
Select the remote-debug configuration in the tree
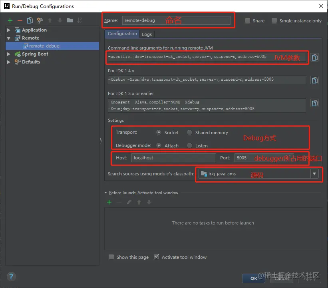[x=52, y=46]
